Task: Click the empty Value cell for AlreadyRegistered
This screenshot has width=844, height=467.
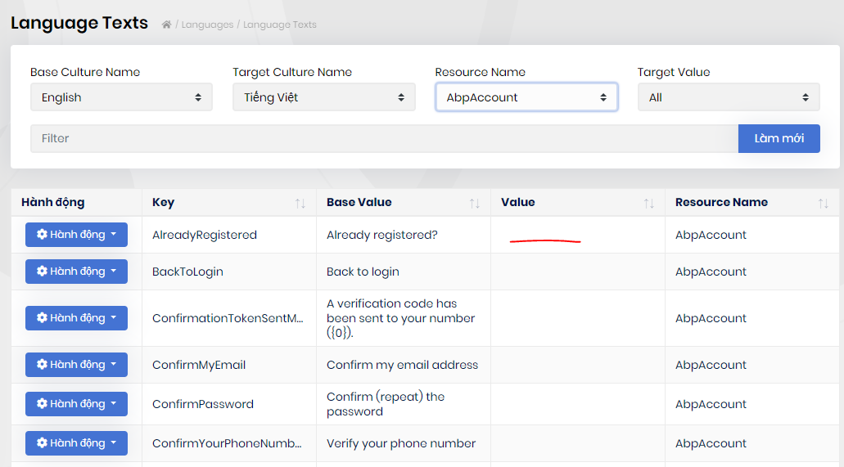Action: point(577,235)
